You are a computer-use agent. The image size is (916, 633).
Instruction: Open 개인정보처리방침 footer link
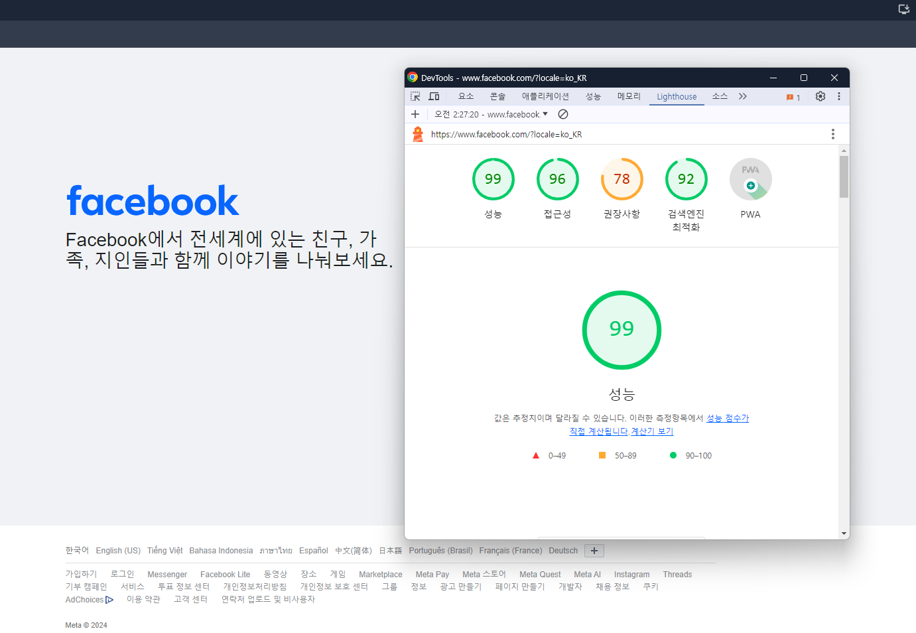255,587
